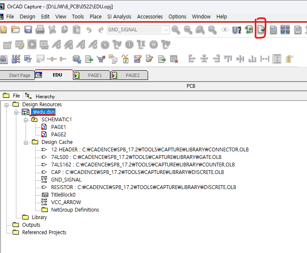Click the Undo arrow icon
307x253 pixels.
89,30
